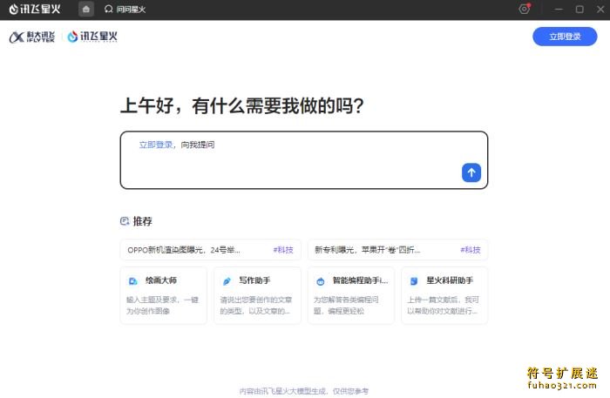
Task: Click the 智能编程助手 robot icon
Action: (x=320, y=281)
